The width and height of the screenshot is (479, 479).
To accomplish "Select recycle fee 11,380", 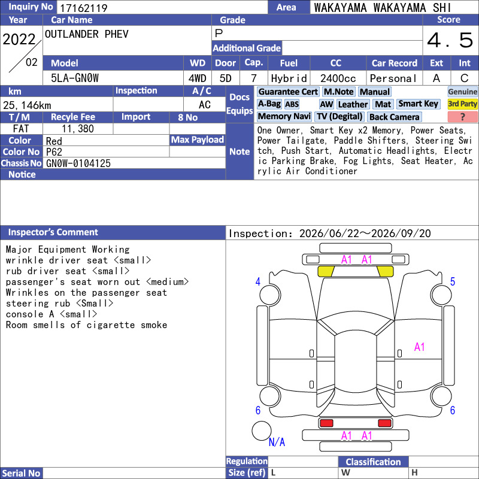I will (78, 129).
